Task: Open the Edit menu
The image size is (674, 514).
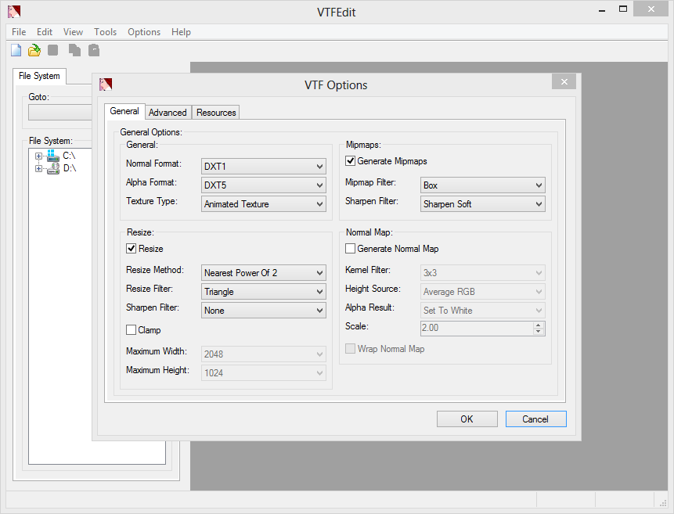Action: 45,32
